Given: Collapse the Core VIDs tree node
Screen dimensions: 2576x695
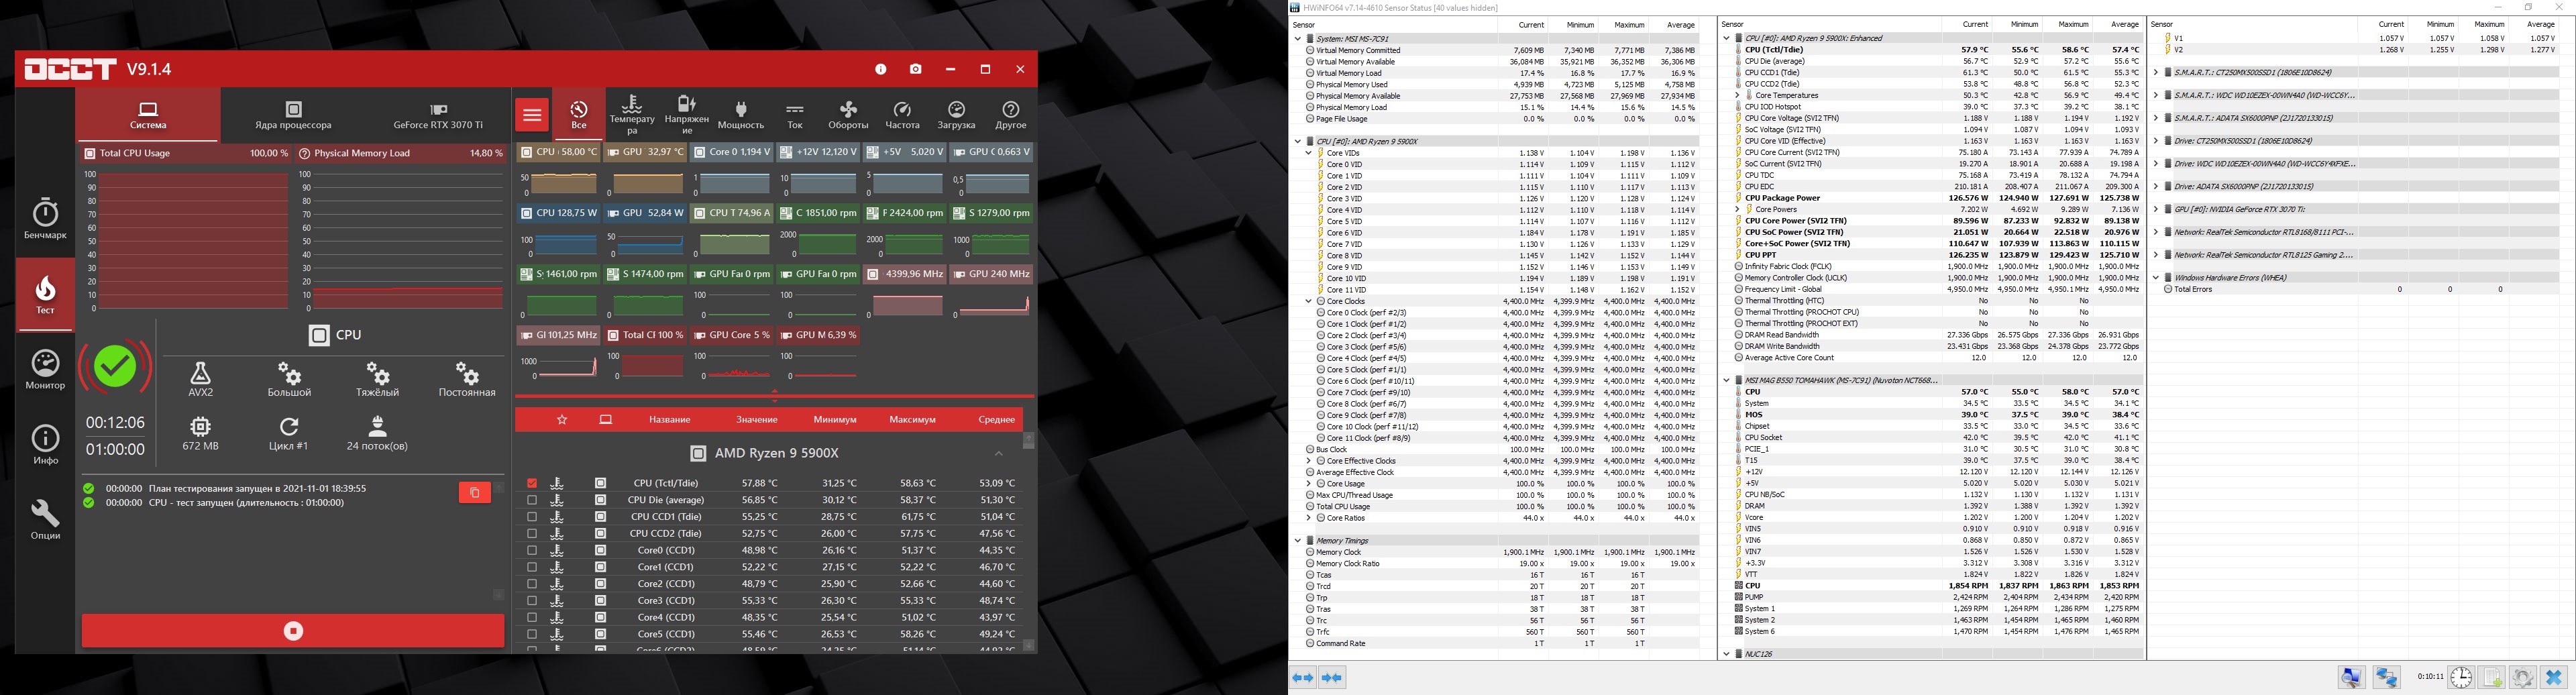Looking at the screenshot, I should [1309, 153].
